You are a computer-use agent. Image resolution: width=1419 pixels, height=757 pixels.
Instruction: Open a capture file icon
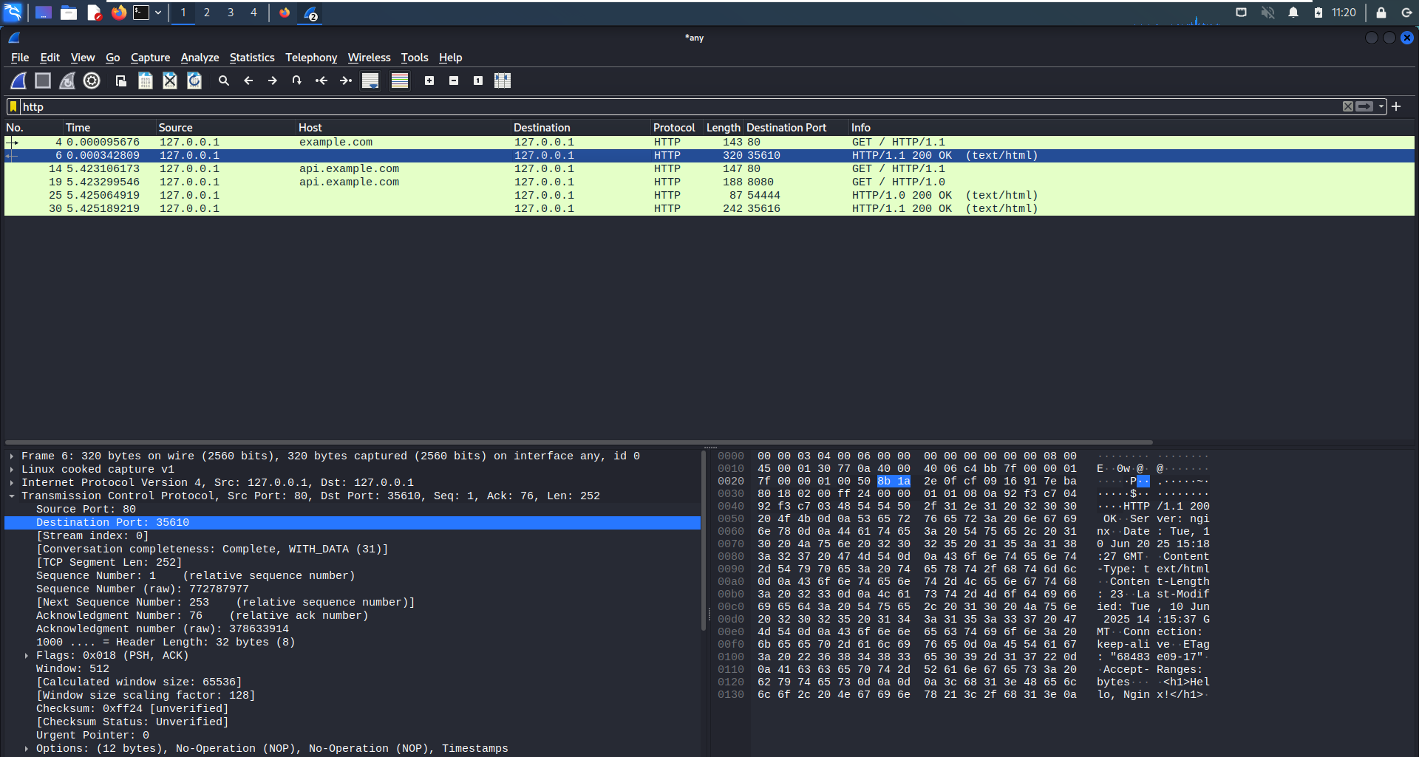pos(121,81)
